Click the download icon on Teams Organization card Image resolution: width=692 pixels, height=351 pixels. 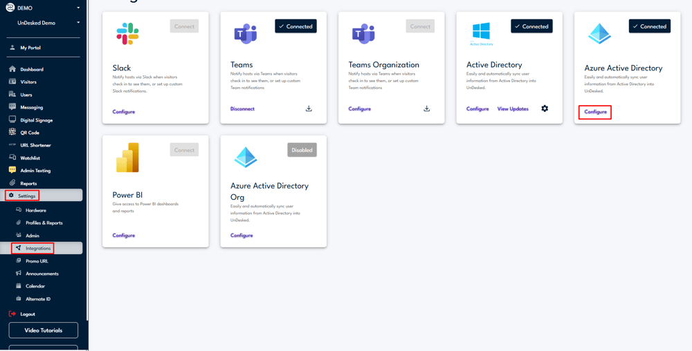tap(427, 108)
